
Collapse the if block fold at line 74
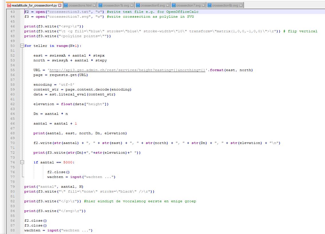tap(22, 162)
